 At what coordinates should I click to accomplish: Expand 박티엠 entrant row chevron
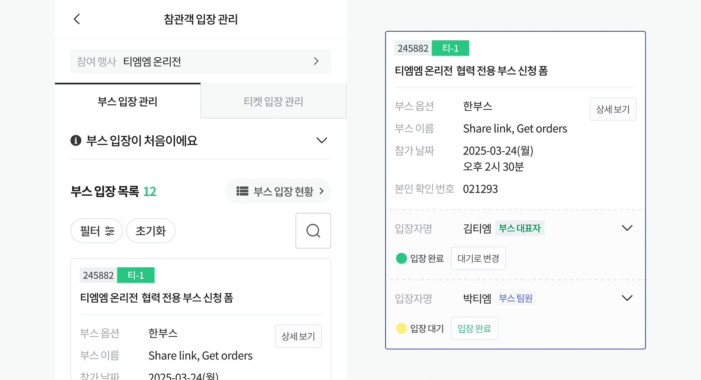[627, 298]
